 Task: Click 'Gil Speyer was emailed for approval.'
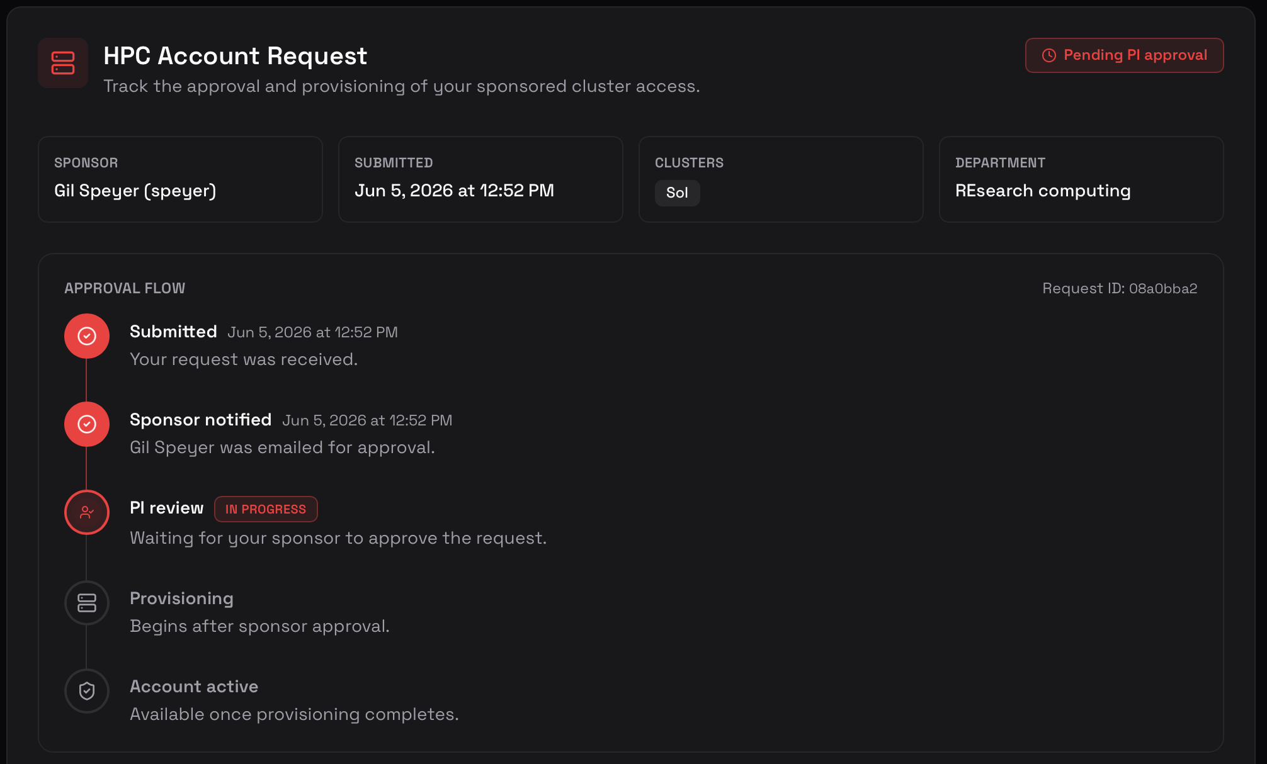click(x=282, y=447)
